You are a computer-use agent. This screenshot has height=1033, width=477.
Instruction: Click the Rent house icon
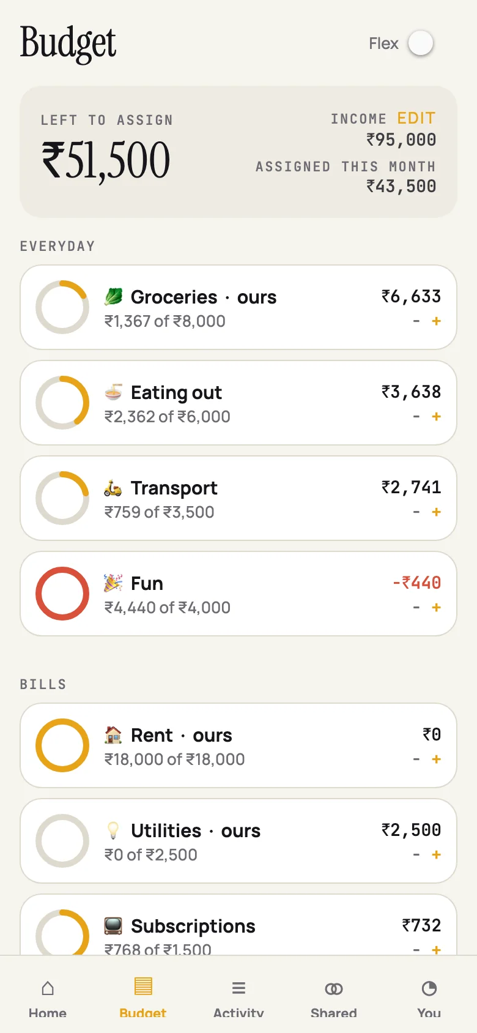click(x=113, y=735)
